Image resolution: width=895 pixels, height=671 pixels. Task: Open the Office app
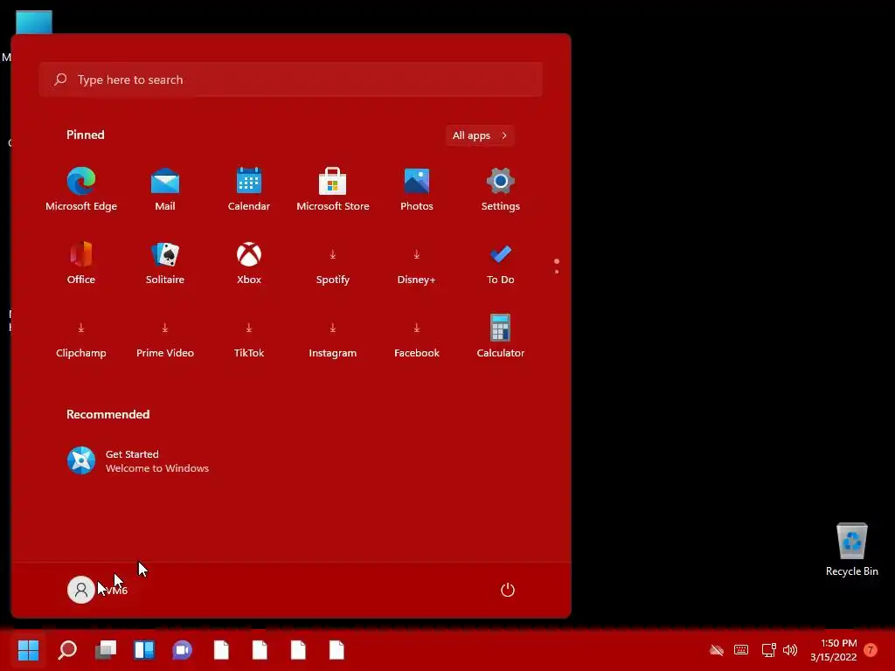81,263
